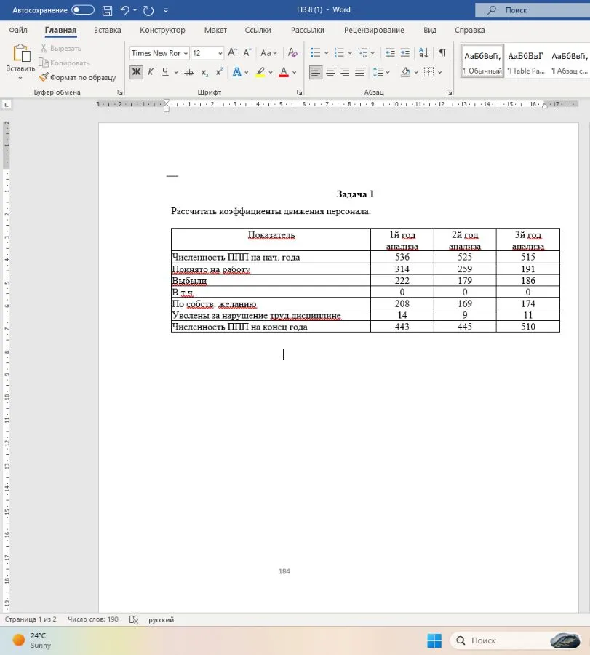590x655 pixels.
Task: Toggle center alignment for the paragraph
Action: coord(330,72)
